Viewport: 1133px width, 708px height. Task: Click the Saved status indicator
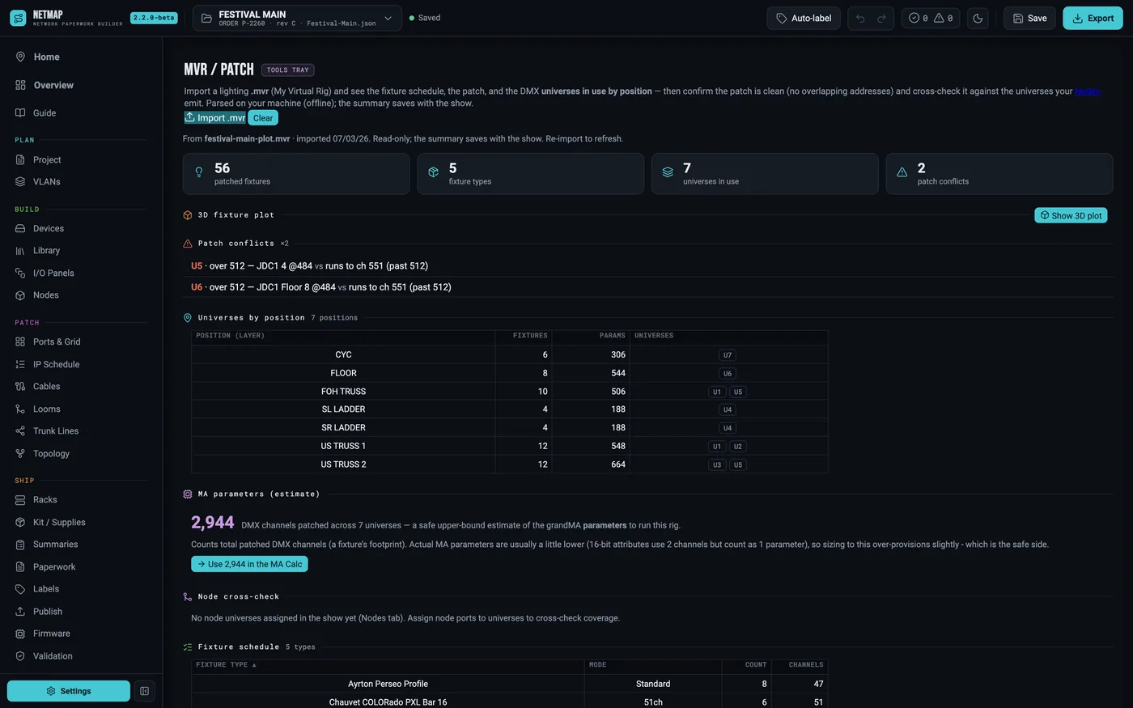[425, 18]
